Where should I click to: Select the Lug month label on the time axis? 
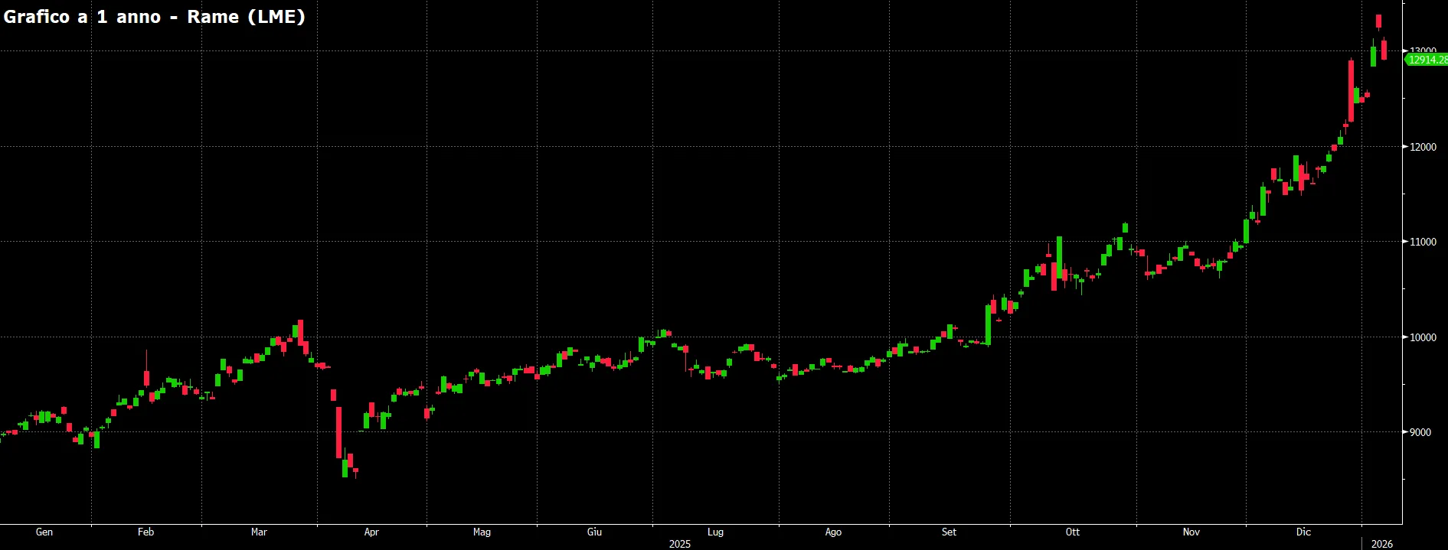[715, 532]
